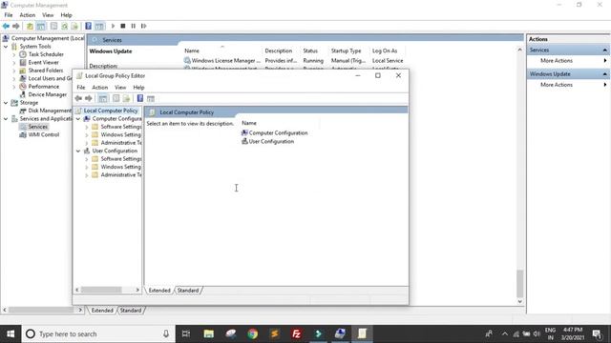Screen dimensions: 611x343
Task: Click Back arrow in Computer Management toolbar
Action: point(6,26)
